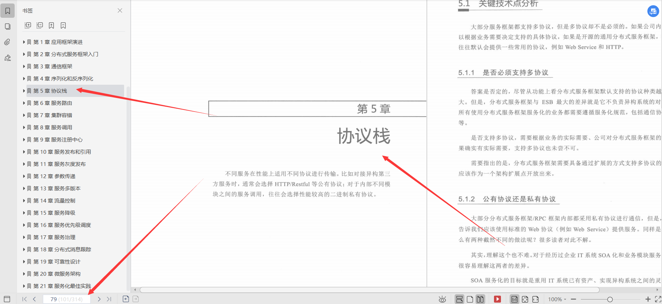
Task: Click the delete bookmark icon
Action: point(63,25)
